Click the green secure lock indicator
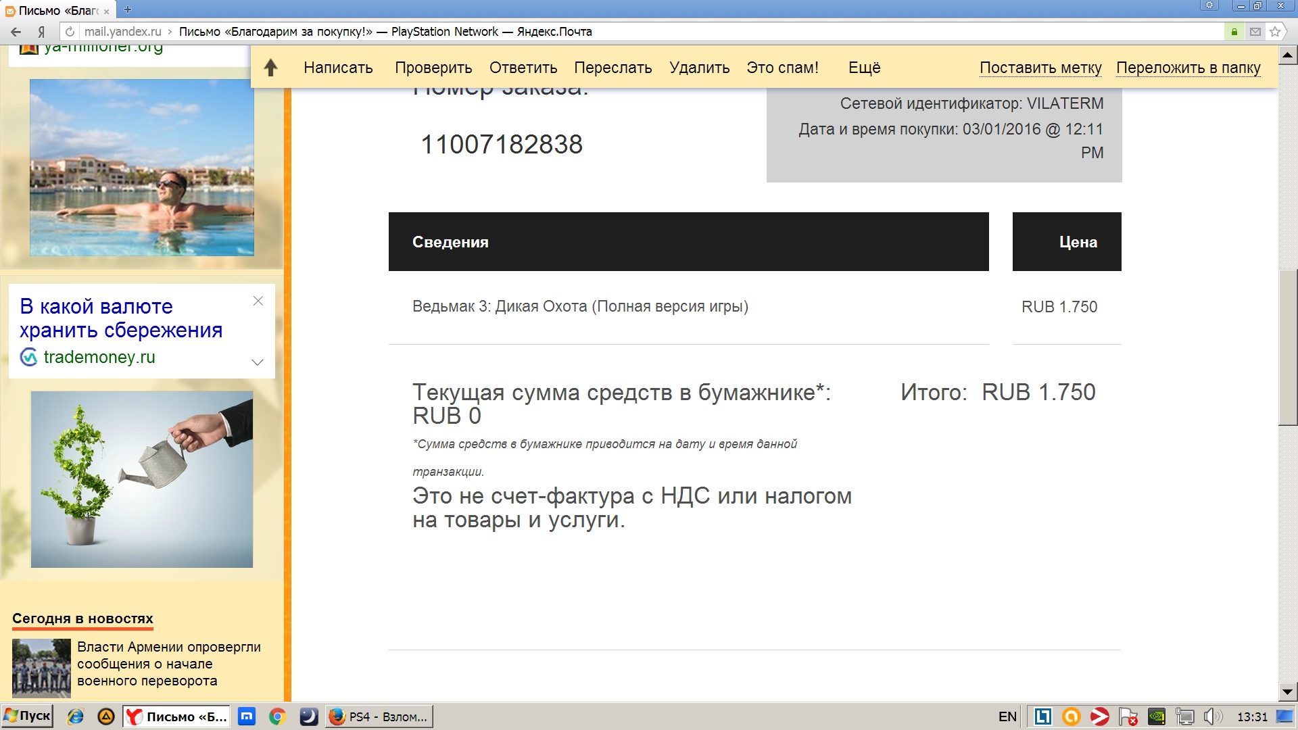 click(x=1234, y=32)
